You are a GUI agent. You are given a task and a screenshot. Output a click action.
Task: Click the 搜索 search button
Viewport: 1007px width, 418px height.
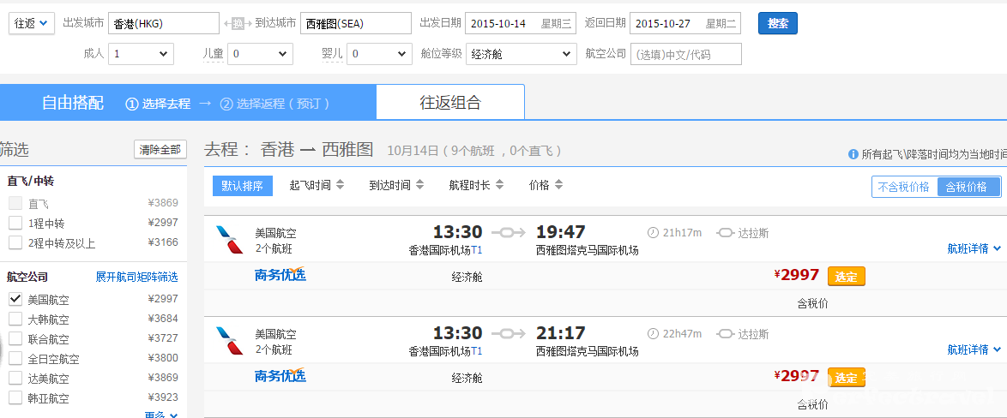[778, 23]
